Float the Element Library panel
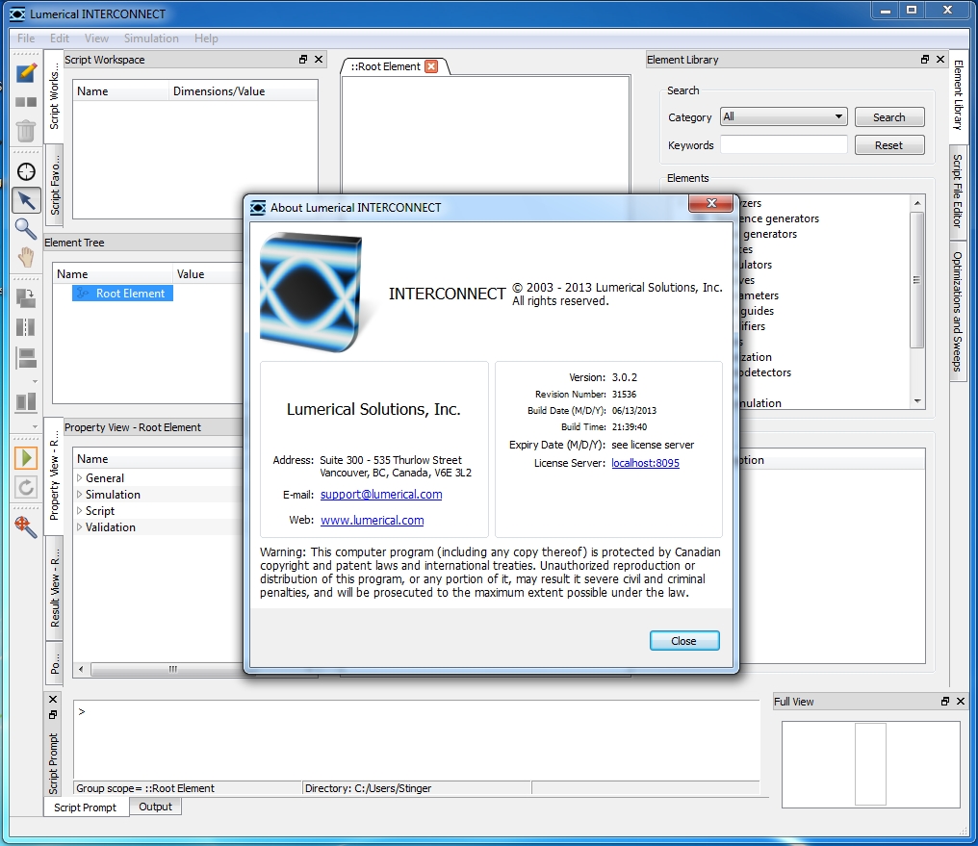The image size is (978, 846). pyautogui.click(x=924, y=60)
